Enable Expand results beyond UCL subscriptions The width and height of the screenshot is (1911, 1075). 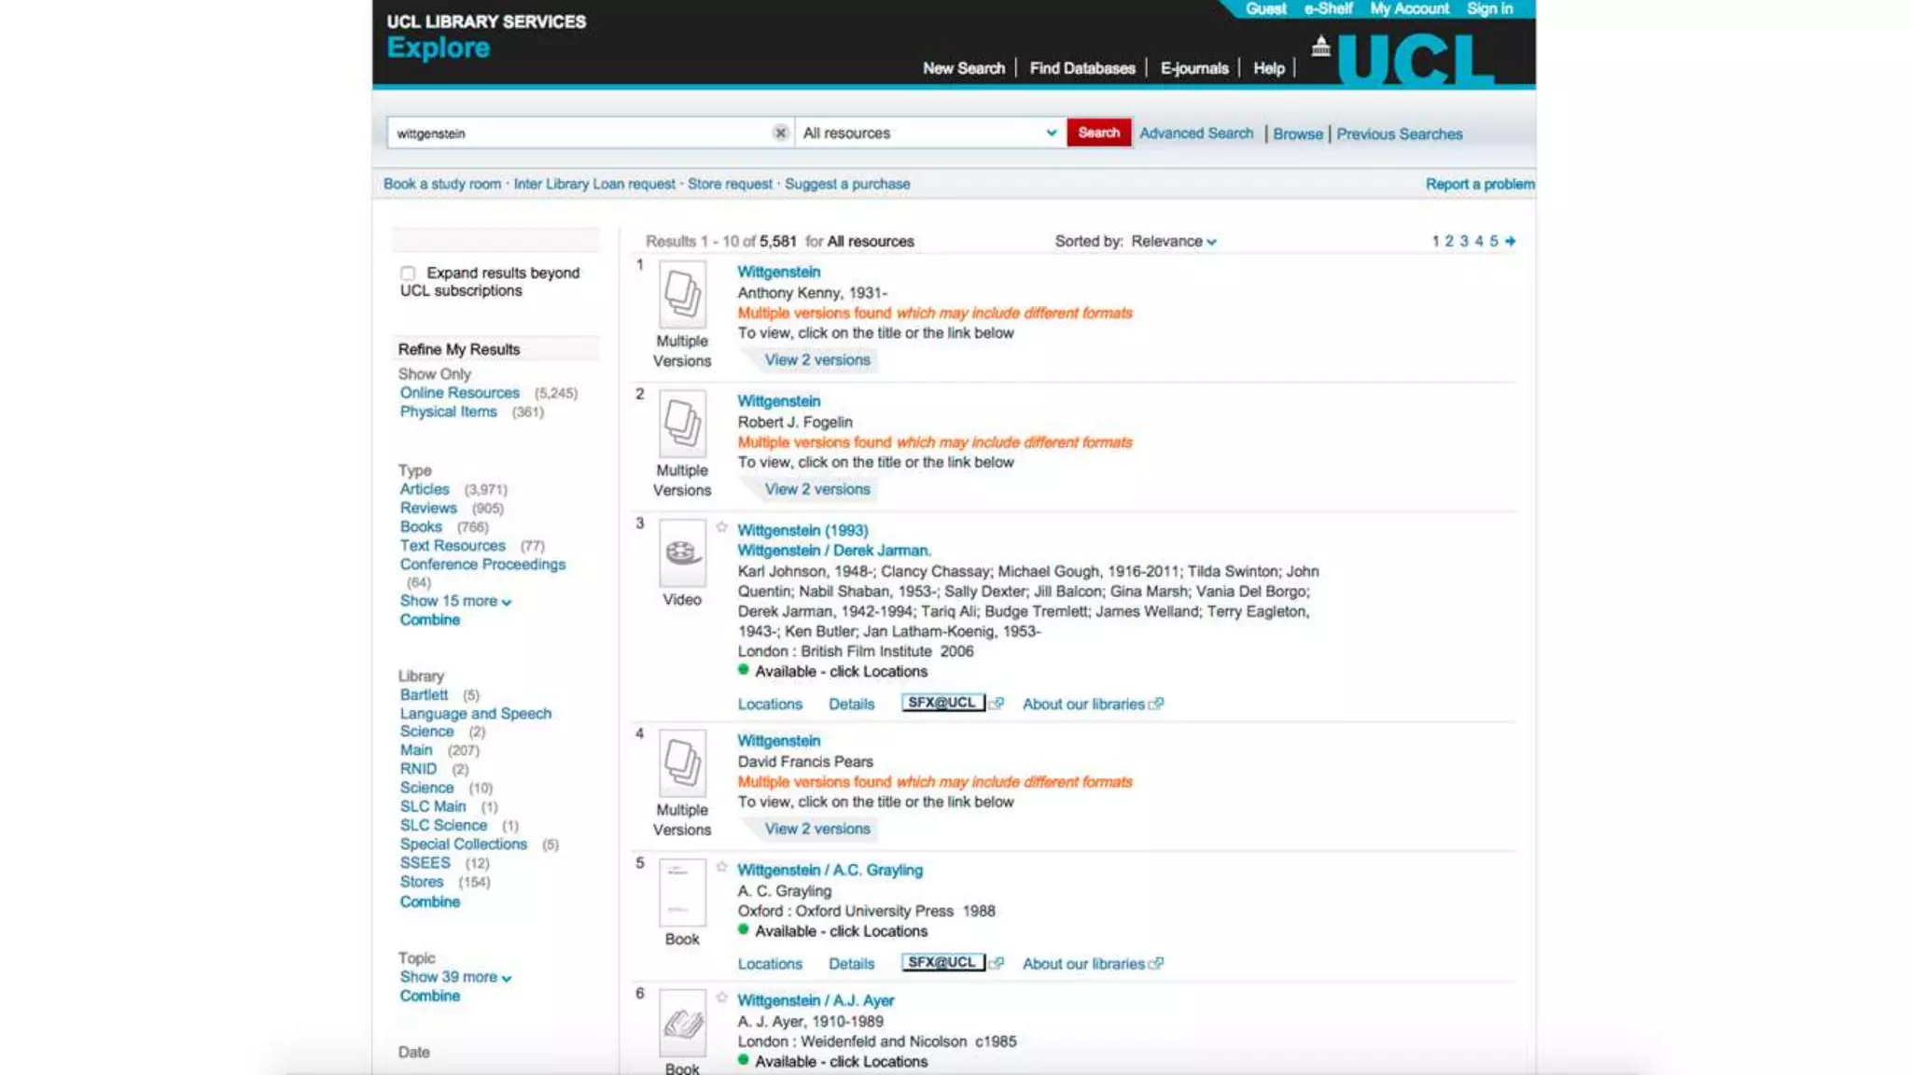pos(408,273)
